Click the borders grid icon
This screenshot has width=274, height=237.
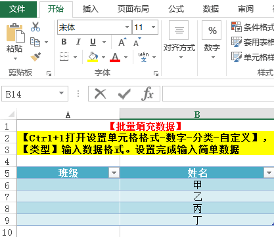(64, 57)
